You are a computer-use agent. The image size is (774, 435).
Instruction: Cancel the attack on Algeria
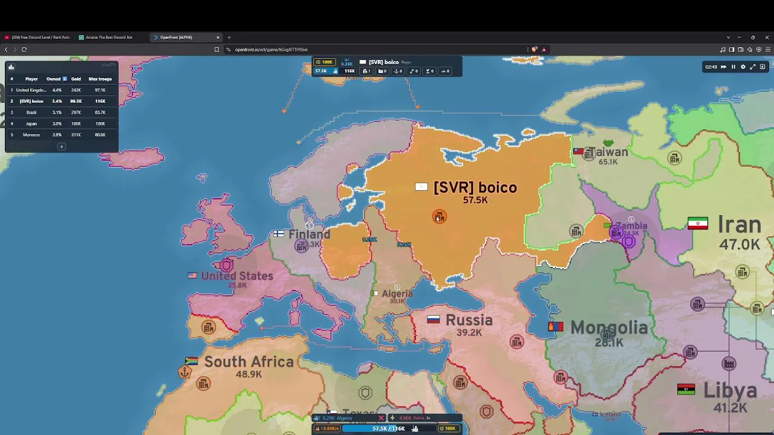[x=381, y=418]
